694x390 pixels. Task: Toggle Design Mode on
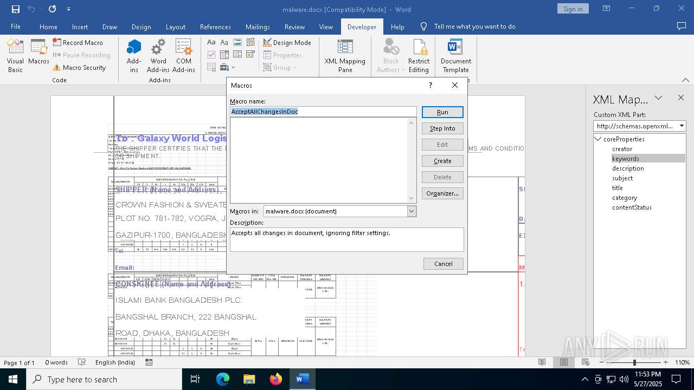tap(287, 42)
